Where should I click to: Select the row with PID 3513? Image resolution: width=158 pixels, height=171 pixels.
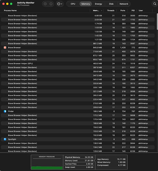tap(78, 83)
